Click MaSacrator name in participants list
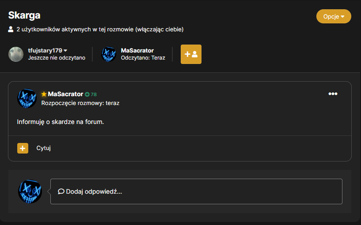The width and height of the screenshot is (361, 225). tap(137, 51)
